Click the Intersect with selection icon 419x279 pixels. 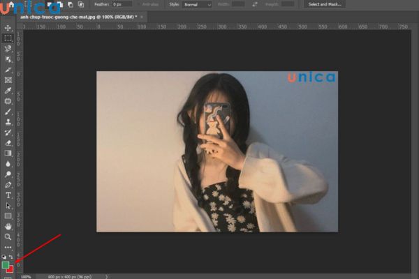81,4
